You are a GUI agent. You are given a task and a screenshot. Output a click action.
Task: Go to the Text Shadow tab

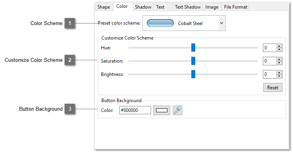pos(188,7)
